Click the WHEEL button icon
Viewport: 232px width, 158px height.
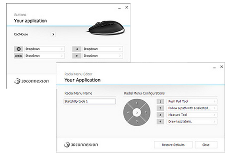pyautogui.click(x=19, y=56)
